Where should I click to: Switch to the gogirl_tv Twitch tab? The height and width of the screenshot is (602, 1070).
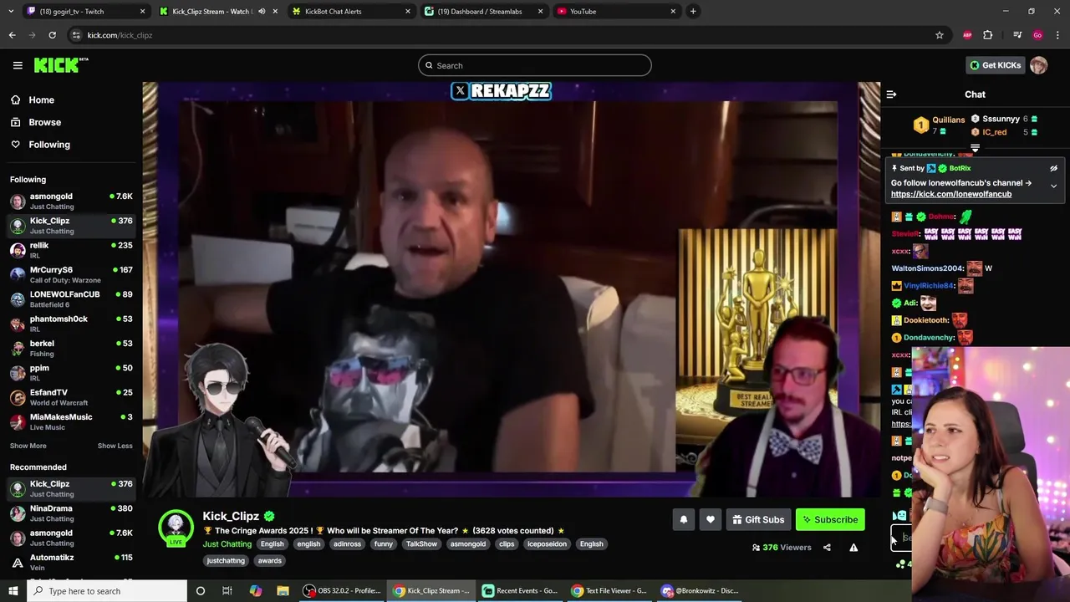pyautogui.click(x=84, y=11)
